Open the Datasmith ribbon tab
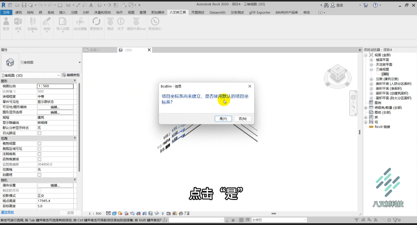Screen dimensions: 417x225 [x=218, y=12]
